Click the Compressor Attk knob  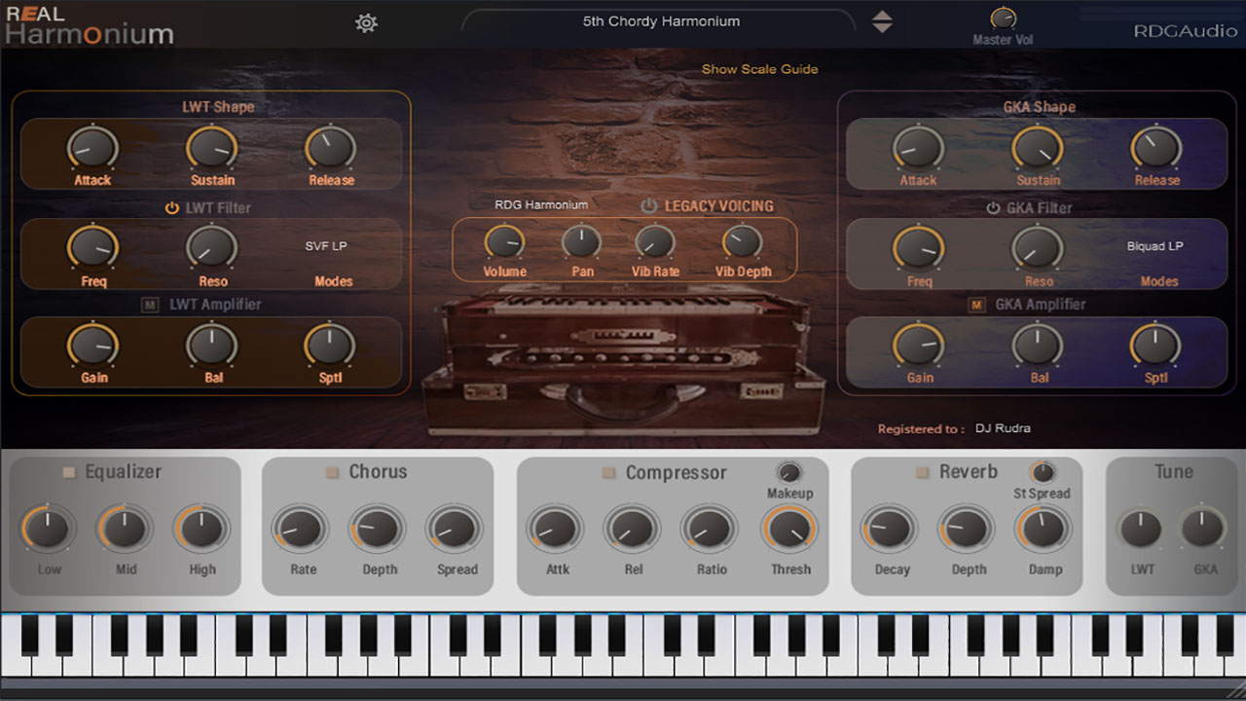pos(555,530)
